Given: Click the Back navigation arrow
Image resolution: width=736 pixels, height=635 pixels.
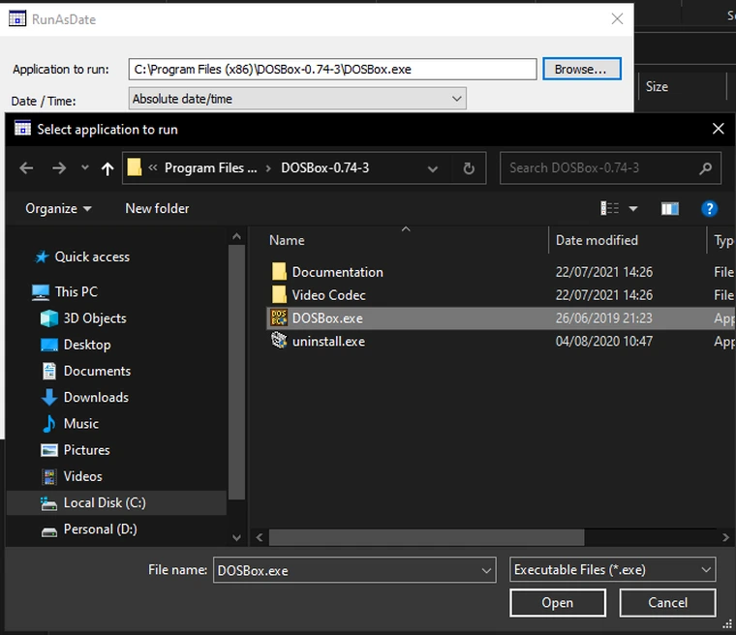Looking at the screenshot, I should pos(26,168).
